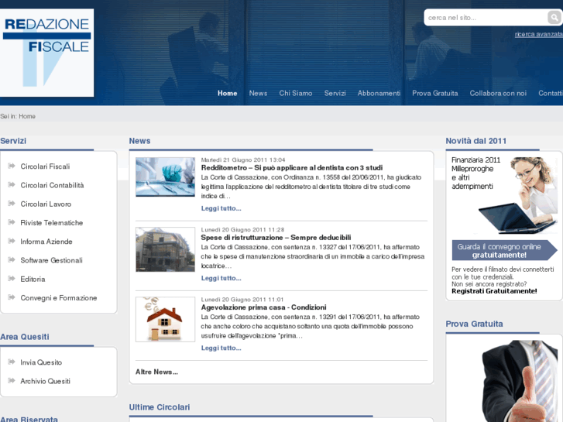563x422 pixels.
Task: Open Collabora con noi menu item
Action: coord(498,93)
